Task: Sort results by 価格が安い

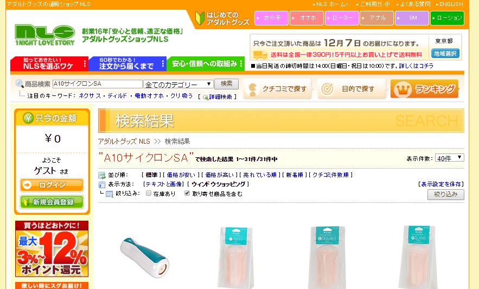Action: tap(181, 175)
